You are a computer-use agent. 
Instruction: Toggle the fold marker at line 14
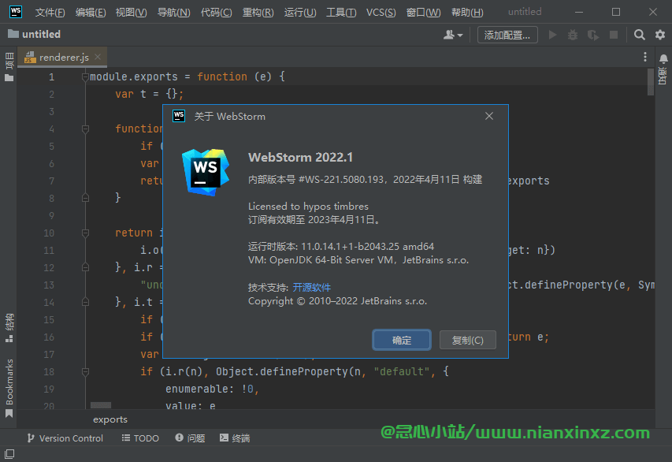tap(85, 302)
